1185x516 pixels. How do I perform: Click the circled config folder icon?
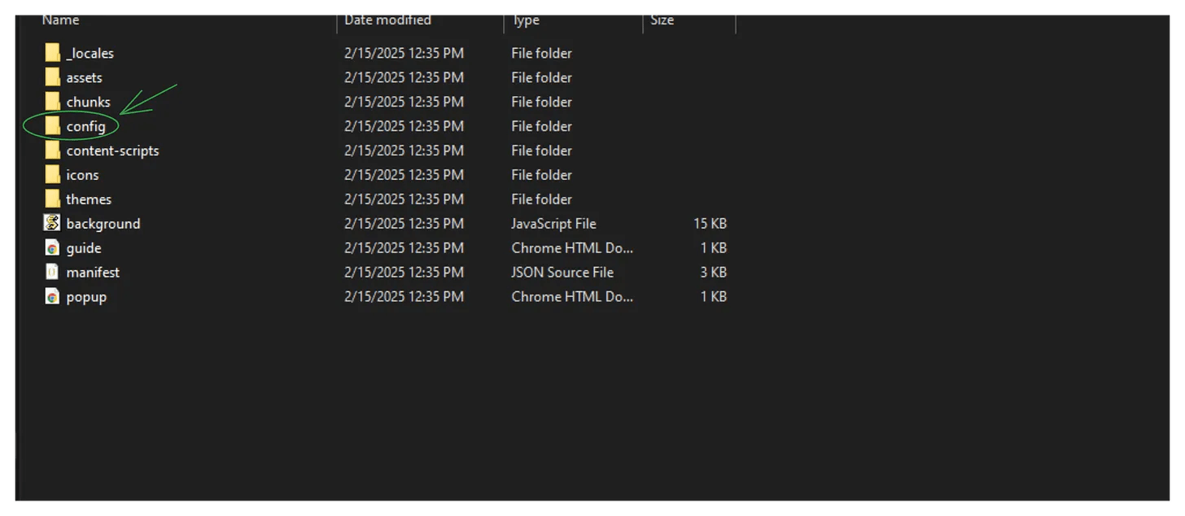coord(51,126)
